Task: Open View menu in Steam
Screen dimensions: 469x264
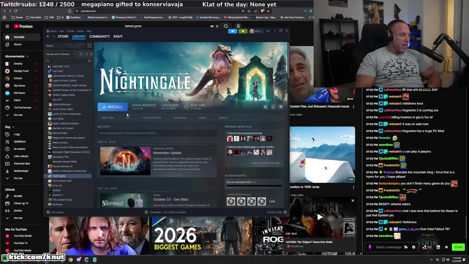Action: [x=62, y=31]
